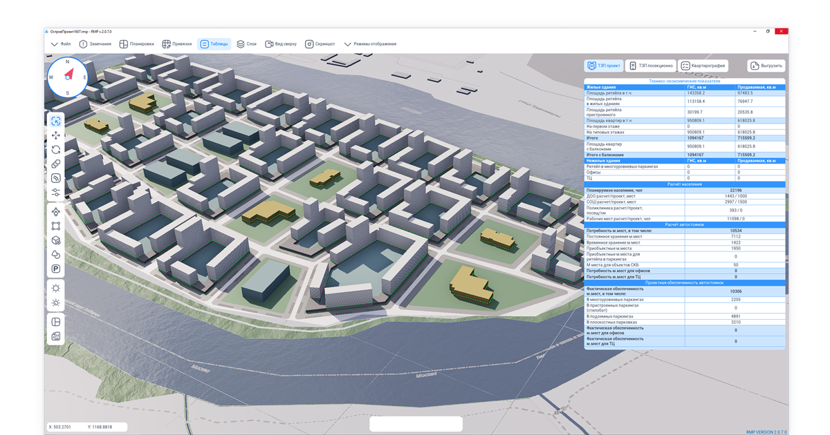Select the duplicate objects tool

[x=56, y=164]
